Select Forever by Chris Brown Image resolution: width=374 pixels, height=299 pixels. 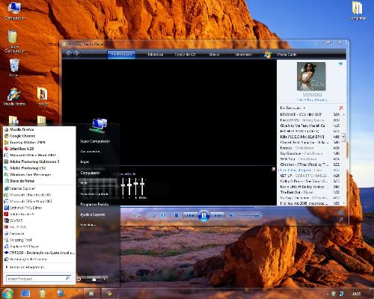(310, 148)
